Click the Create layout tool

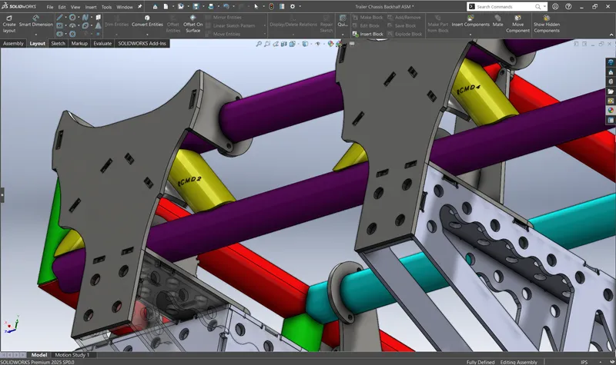[x=9, y=25]
